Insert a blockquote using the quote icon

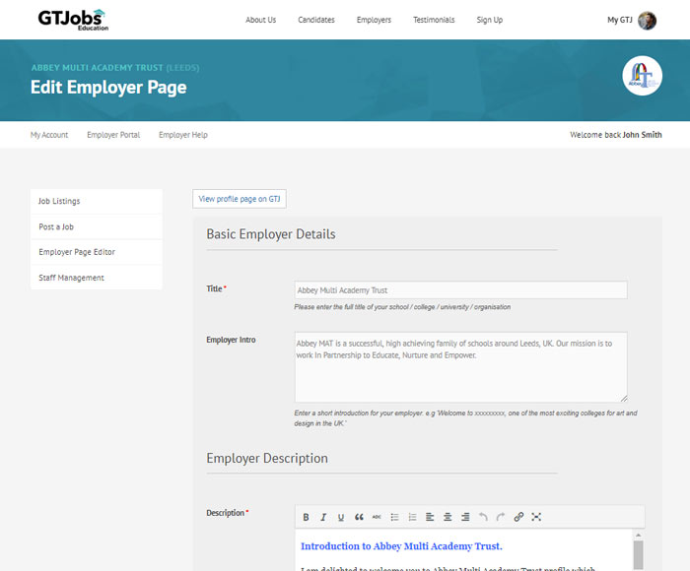tap(359, 517)
